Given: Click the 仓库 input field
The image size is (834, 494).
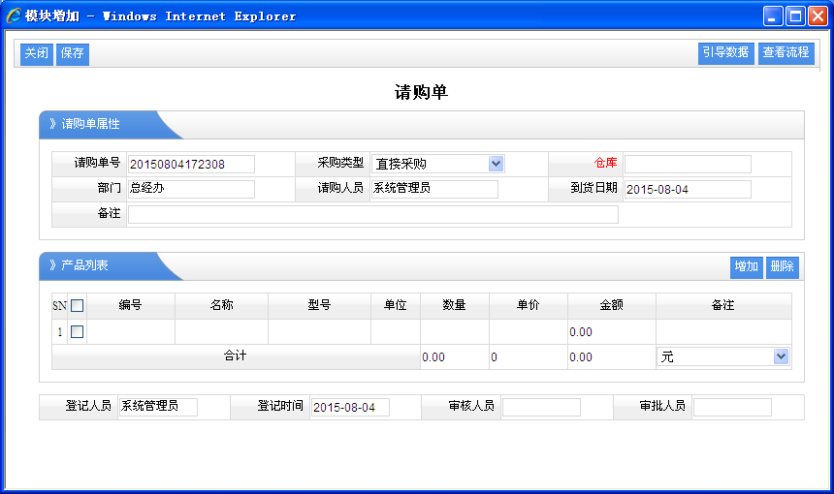Looking at the screenshot, I should pyautogui.click(x=688, y=164).
